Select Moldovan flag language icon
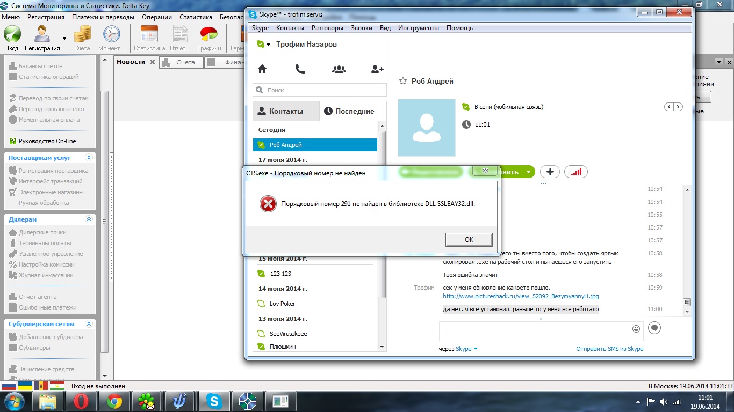Screen dimensions: 734x412 point(41,386)
